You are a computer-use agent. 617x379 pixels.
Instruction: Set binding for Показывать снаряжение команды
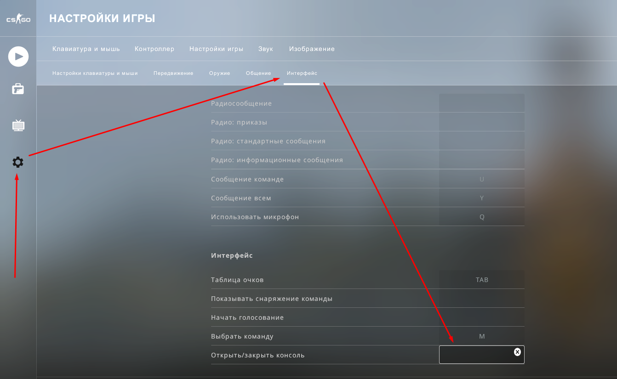[482, 298]
